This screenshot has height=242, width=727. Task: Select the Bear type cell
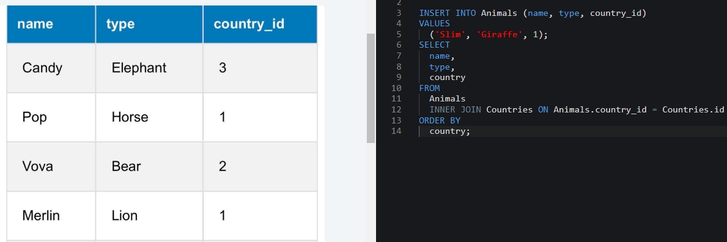149,166
